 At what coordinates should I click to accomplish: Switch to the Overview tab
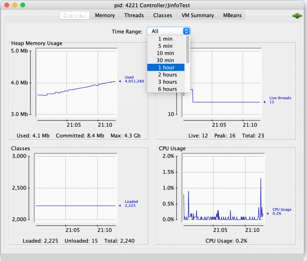[74, 16]
